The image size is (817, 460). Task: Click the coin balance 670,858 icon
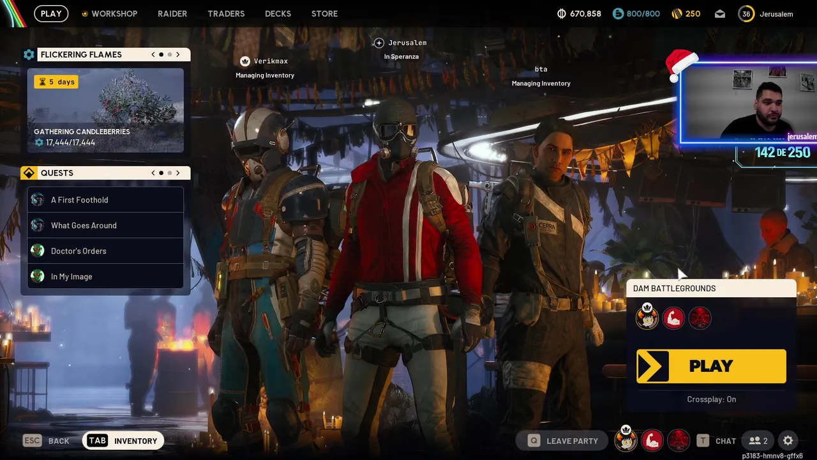562,13
